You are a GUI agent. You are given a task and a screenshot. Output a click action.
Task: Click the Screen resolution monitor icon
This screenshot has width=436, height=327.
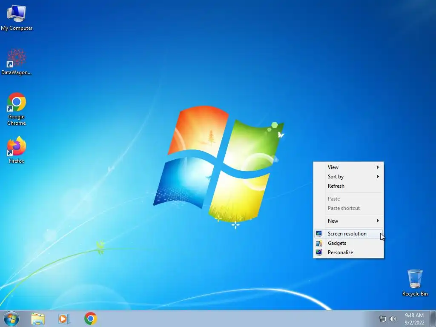coord(319,234)
